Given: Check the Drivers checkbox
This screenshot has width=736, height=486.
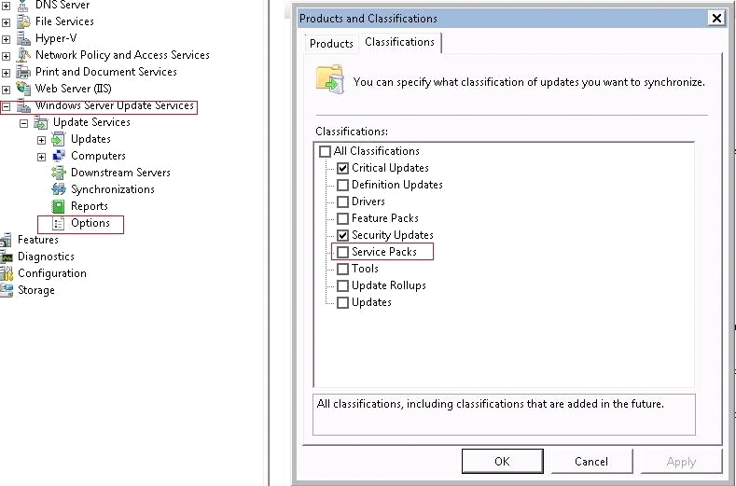Looking at the screenshot, I should click(x=342, y=201).
